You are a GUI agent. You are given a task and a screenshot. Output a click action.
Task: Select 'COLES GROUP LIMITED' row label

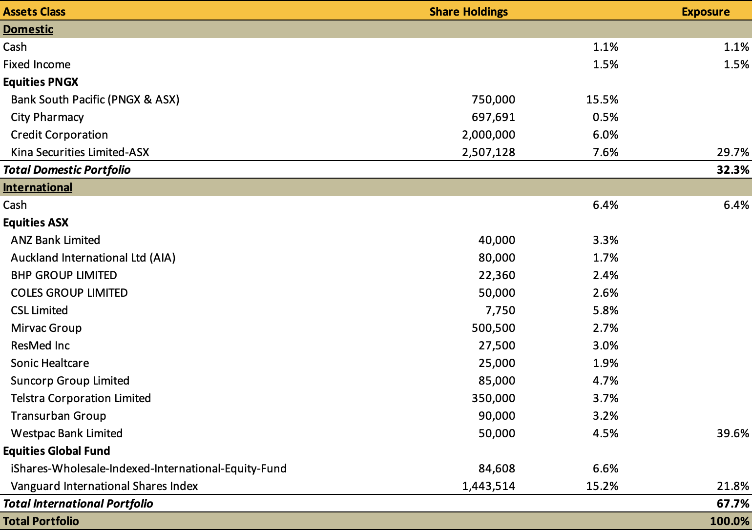point(69,293)
